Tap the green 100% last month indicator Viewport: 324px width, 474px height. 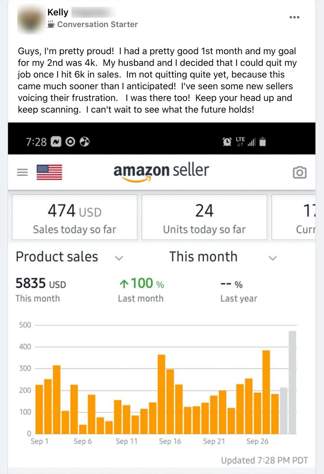[142, 284]
